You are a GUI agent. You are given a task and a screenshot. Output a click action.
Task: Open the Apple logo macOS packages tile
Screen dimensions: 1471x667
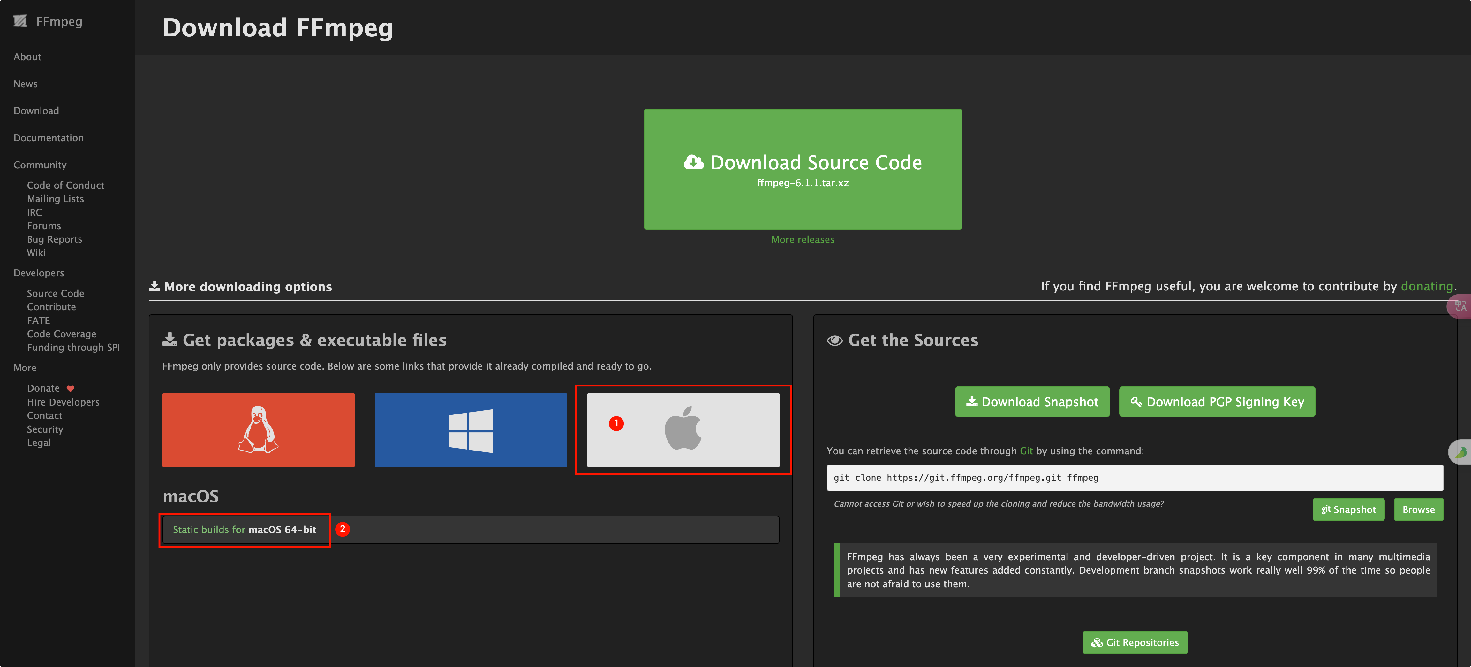[683, 430]
